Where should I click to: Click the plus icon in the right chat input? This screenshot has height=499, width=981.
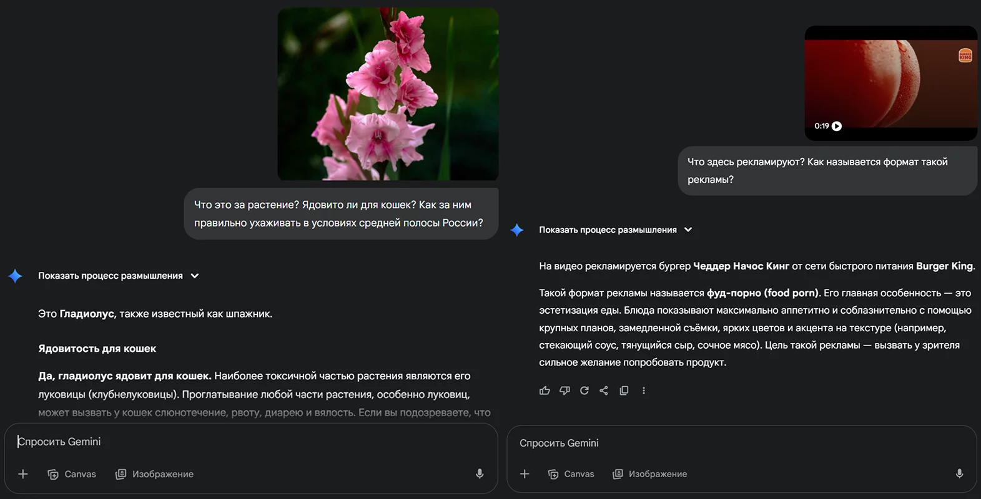[x=525, y=474]
